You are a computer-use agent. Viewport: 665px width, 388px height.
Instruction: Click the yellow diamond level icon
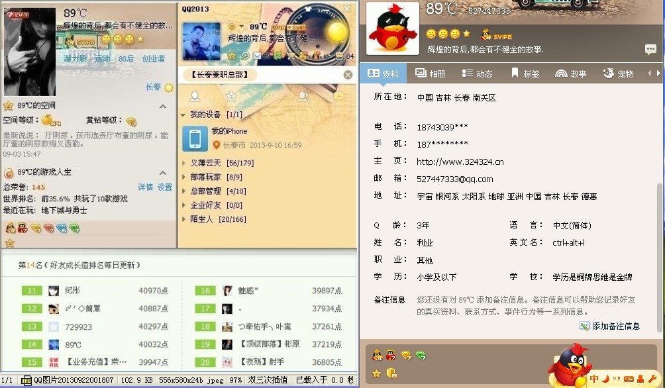pyautogui.click(x=131, y=122)
